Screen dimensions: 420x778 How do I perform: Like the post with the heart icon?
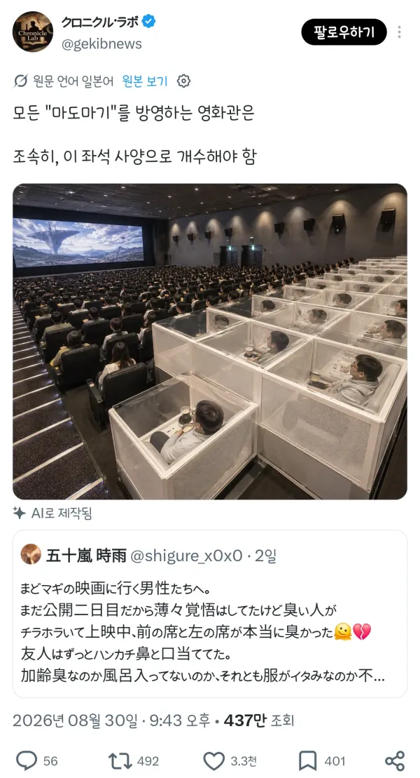(x=214, y=760)
